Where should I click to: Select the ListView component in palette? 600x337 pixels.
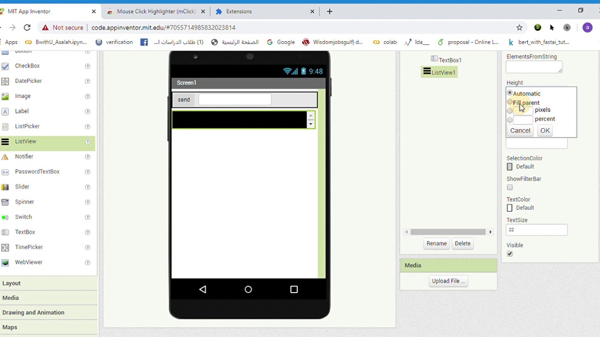click(x=25, y=141)
